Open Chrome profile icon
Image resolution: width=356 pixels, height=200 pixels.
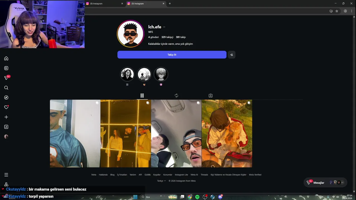pos(345,11)
